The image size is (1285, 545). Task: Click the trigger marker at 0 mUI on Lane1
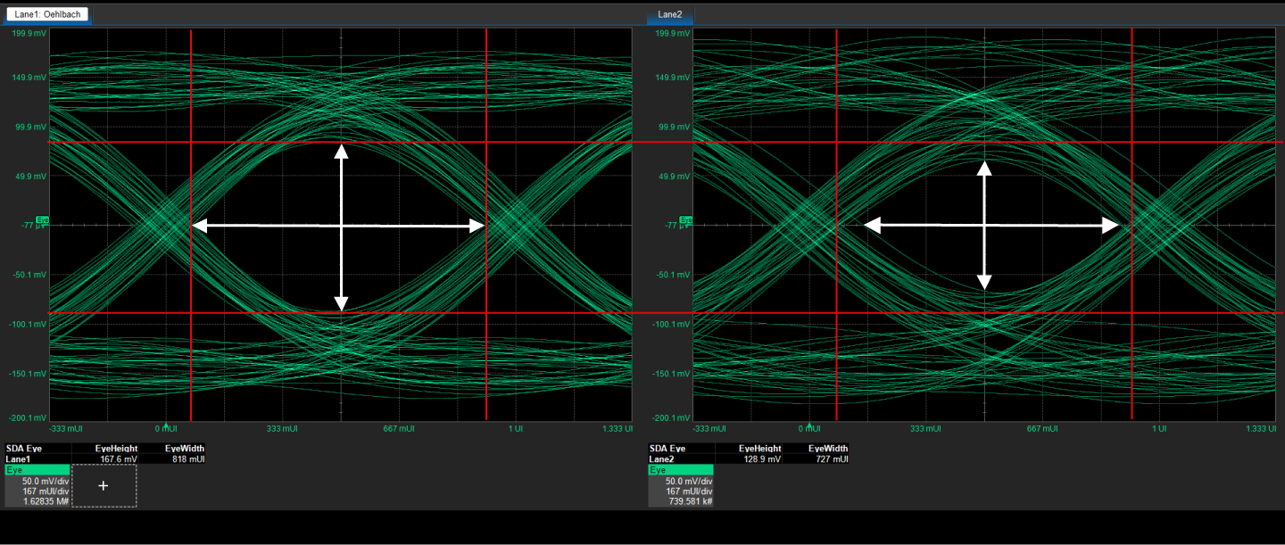(x=166, y=425)
